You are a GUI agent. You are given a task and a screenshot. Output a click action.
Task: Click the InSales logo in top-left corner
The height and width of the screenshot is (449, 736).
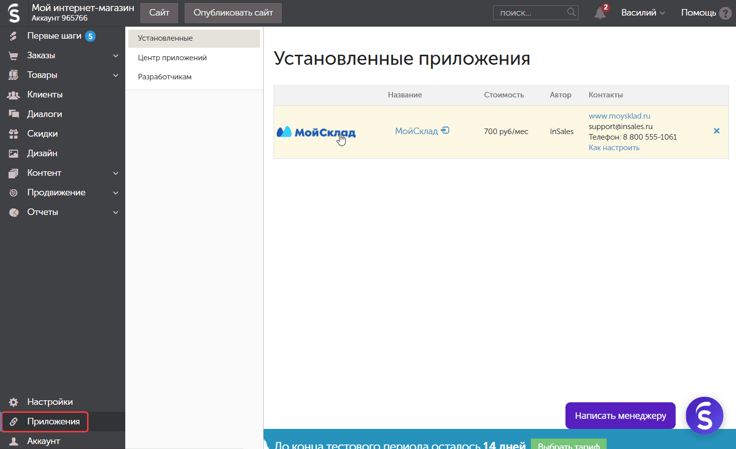click(14, 13)
